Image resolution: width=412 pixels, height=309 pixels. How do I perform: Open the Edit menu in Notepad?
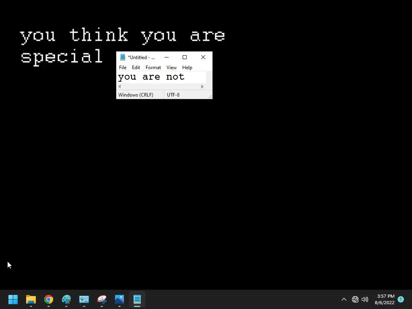coord(136,68)
